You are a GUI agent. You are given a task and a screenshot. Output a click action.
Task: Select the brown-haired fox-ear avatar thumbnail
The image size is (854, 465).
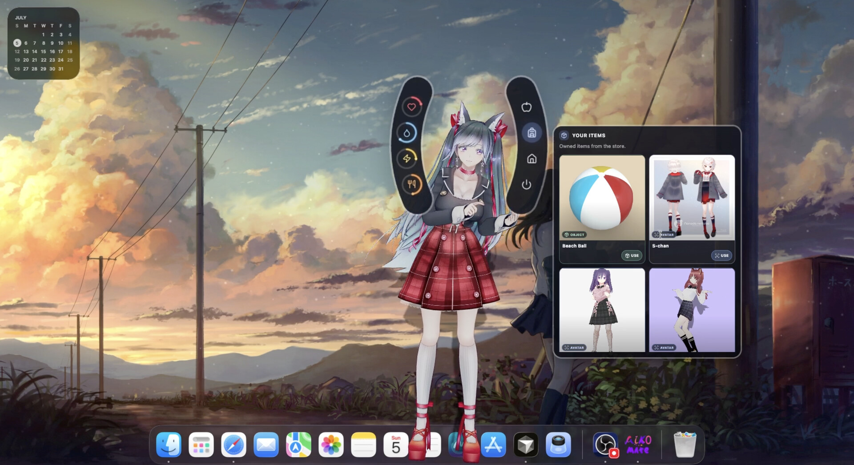pyautogui.click(x=692, y=310)
